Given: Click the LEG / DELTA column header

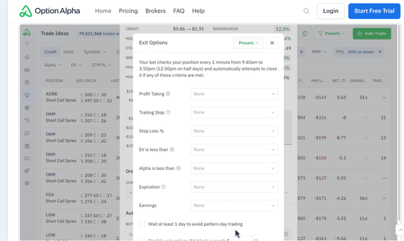Looking at the screenshot, I should point(86,81).
